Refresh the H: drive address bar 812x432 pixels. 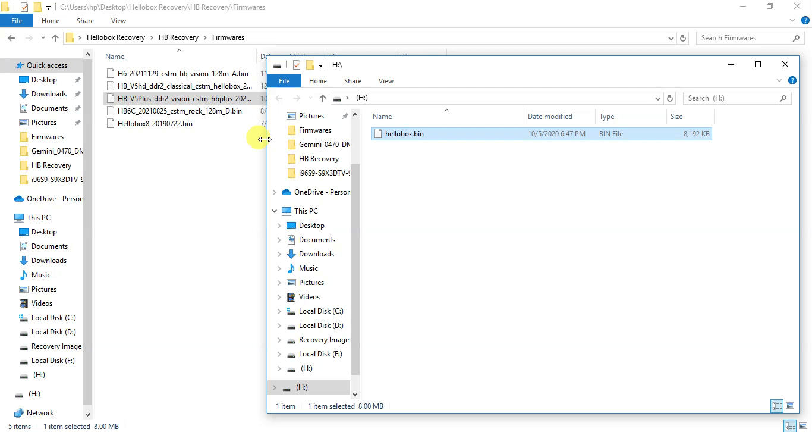tap(670, 98)
